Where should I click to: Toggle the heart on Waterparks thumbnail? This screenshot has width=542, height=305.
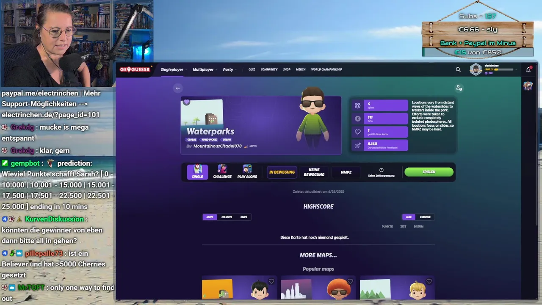(x=186, y=102)
